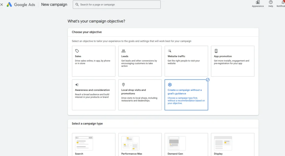Pick the Performance Max campaign type

tap(130, 143)
